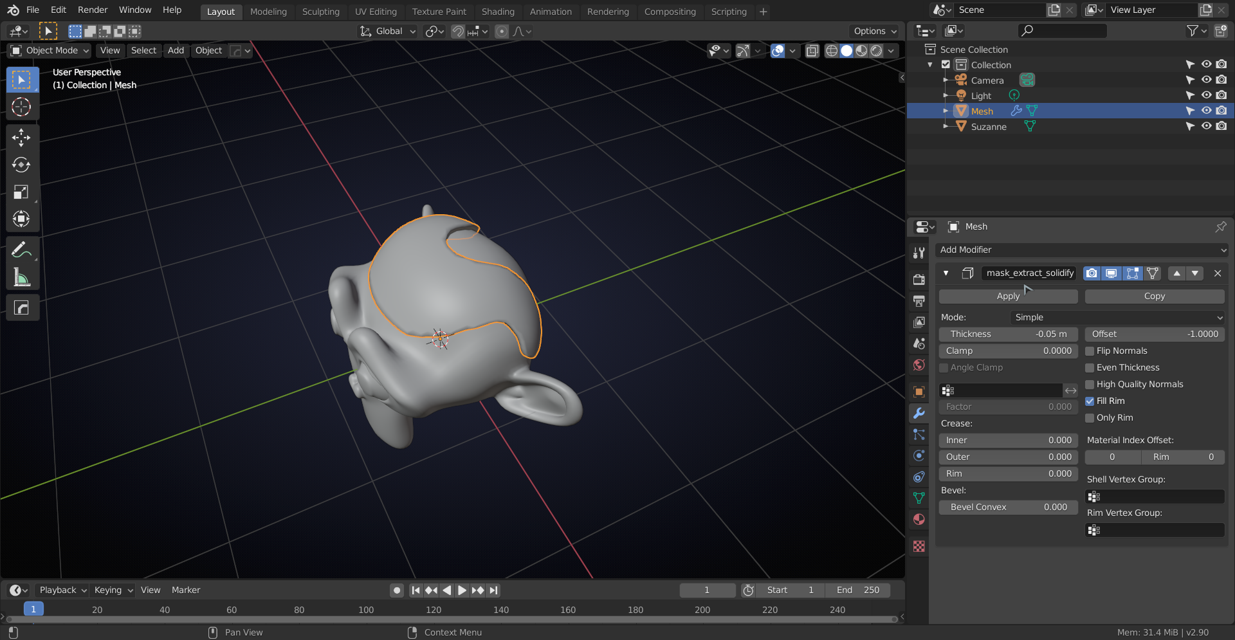Viewport: 1235px width, 640px height.
Task: Open the Material properties tab
Action: pyautogui.click(x=919, y=519)
